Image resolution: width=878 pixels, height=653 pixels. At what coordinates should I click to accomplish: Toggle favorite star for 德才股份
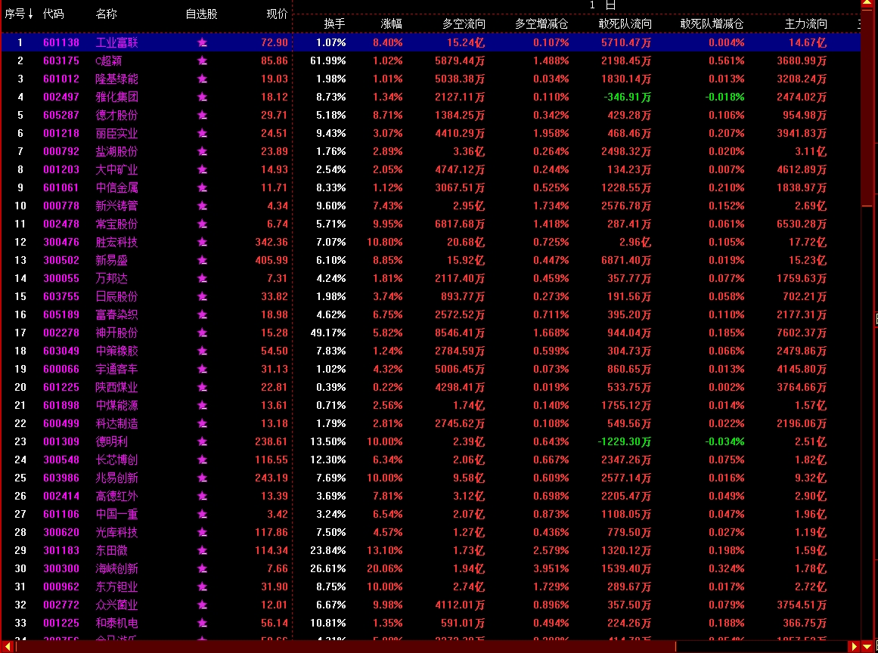tap(202, 116)
